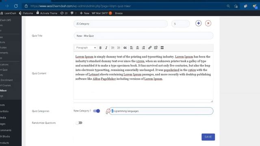Click the Quiz Title input field
This screenshot has width=260, height=146.
point(143,36)
